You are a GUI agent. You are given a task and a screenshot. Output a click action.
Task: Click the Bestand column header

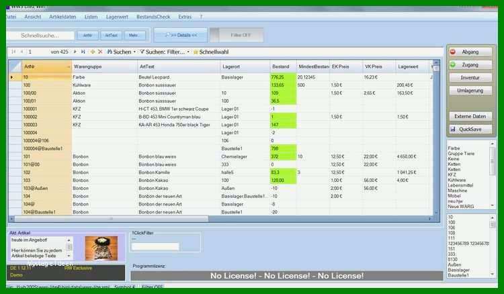tap(283, 66)
